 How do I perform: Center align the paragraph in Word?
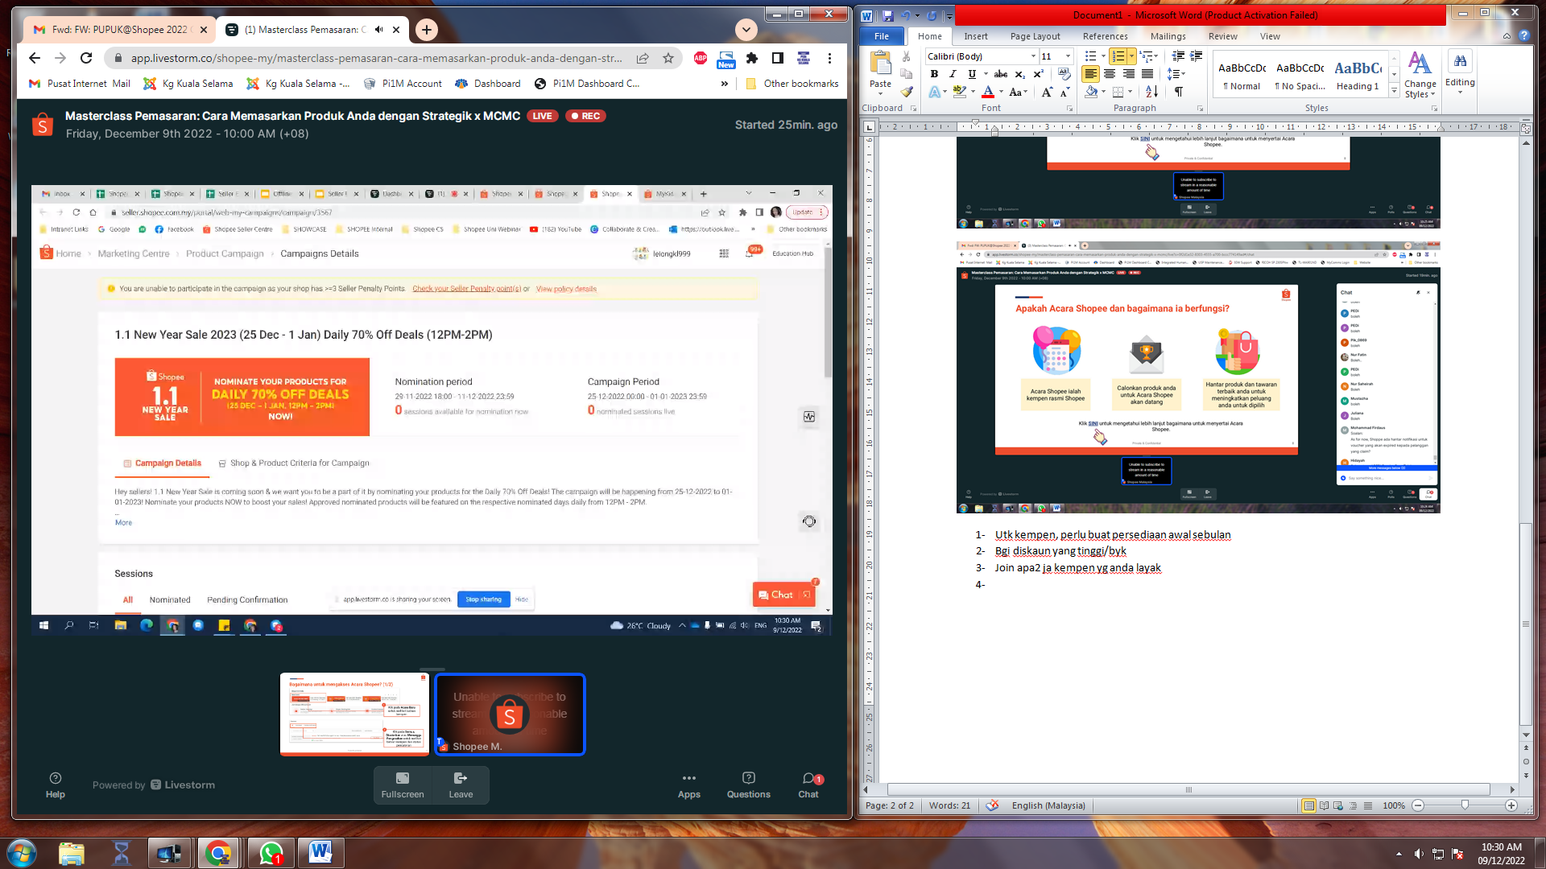tap(1110, 74)
